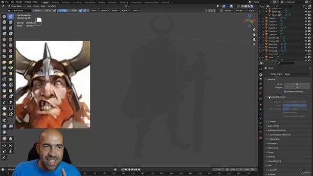313x176 pixels.
Task: Open the Stroke dropdown
Action: pyautogui.click(x=115, y=11)
